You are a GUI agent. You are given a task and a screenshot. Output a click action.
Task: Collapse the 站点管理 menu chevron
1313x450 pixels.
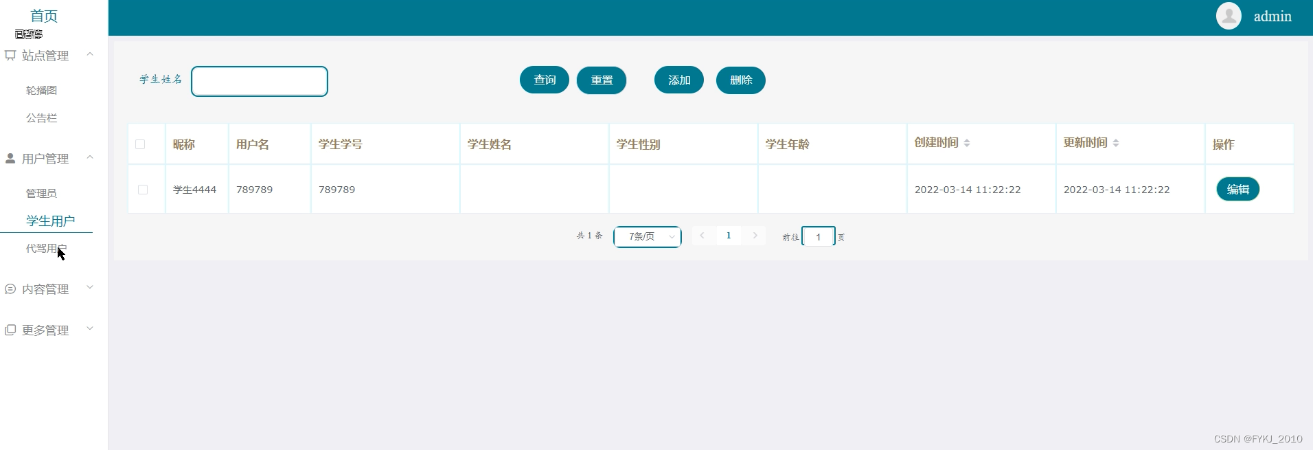tap(90, 54)
